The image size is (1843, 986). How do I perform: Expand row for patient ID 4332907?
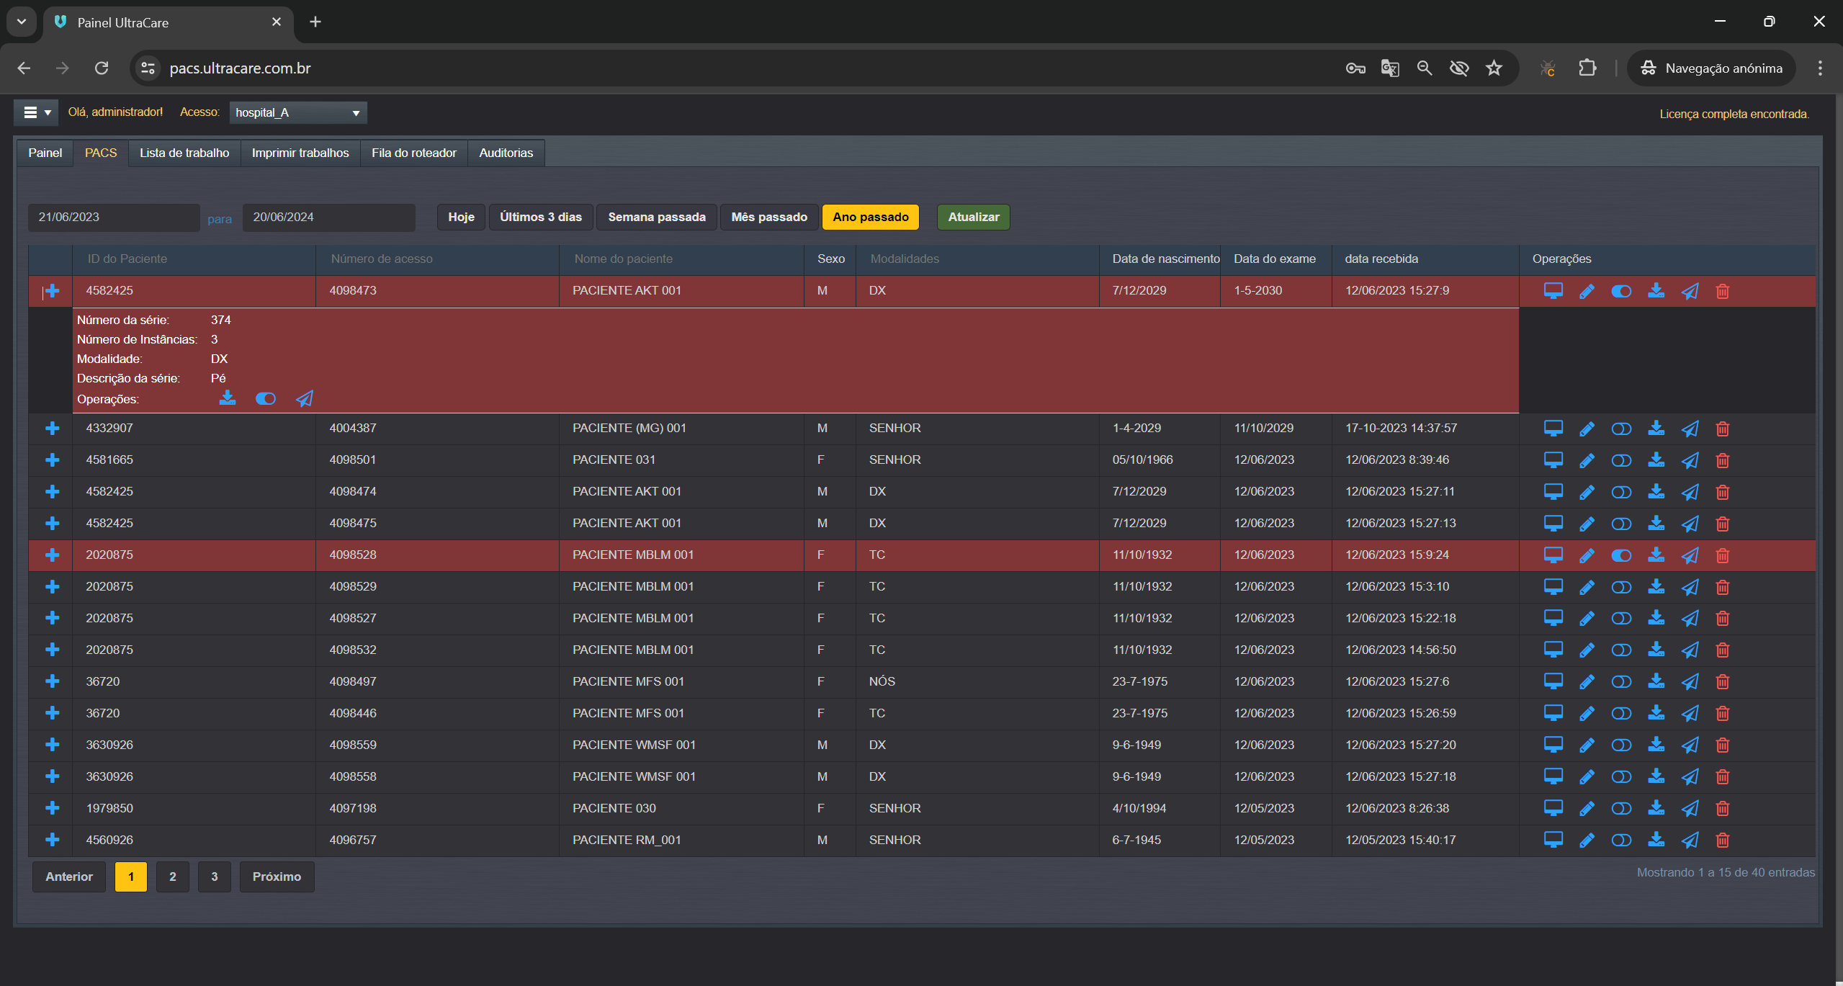[x=52, y=429]
